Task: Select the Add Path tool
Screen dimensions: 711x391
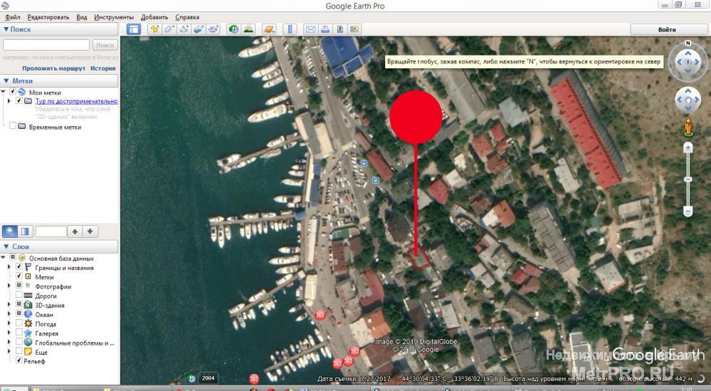Action: click(184, 29)
